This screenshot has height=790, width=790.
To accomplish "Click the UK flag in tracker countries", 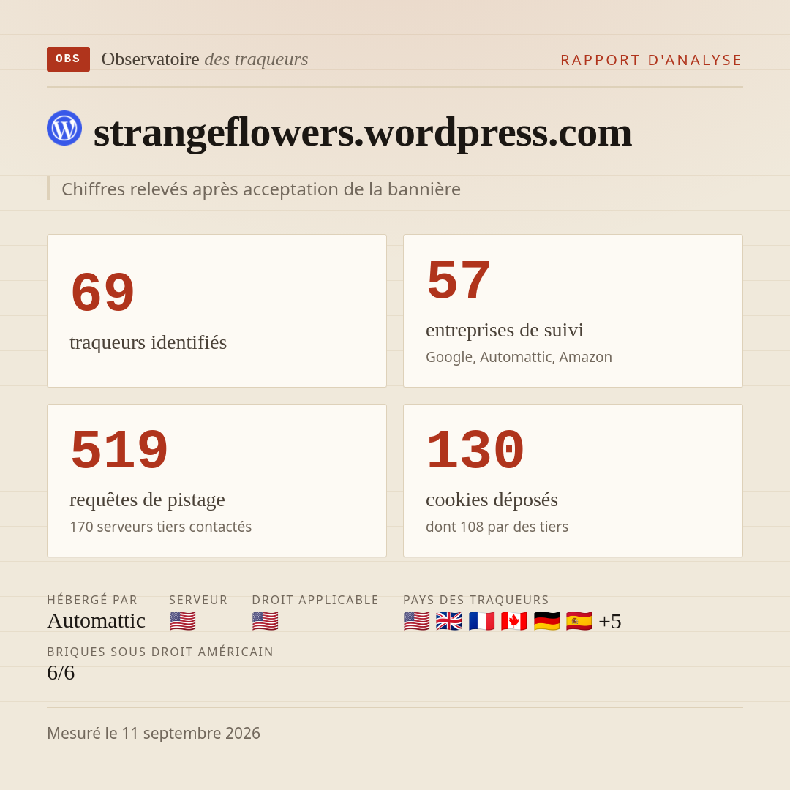I will (449, 621).
